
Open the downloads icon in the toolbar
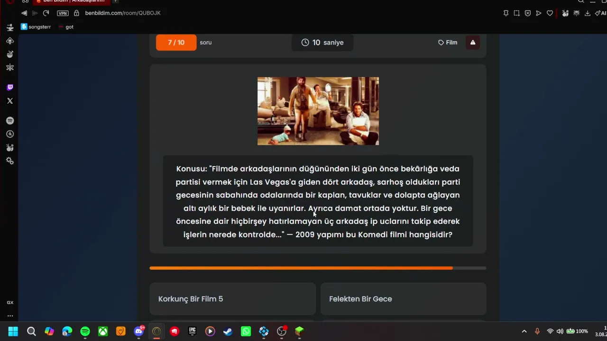tap(587, 13)
